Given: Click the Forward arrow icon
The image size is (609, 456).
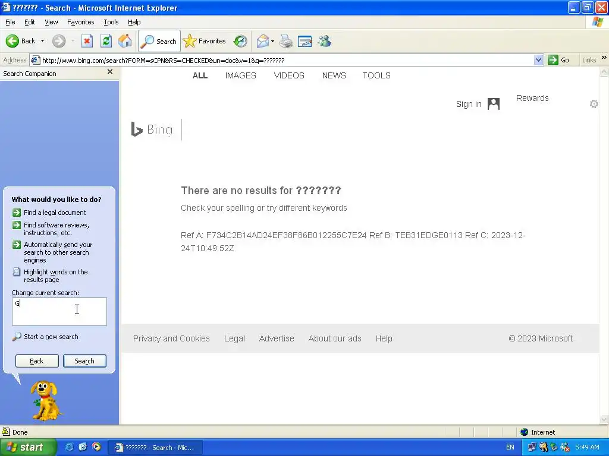Looking at the screenshot, I should [59, 41].
